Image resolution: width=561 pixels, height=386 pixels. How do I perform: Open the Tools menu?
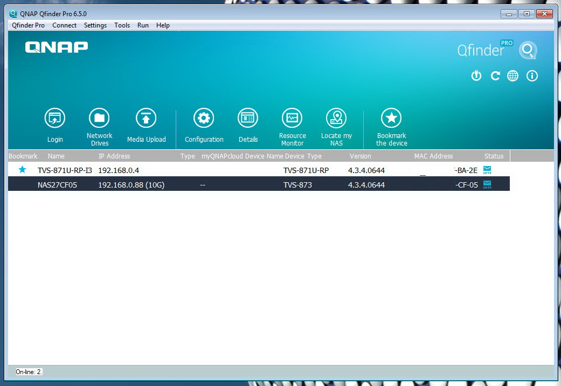click(x=122, y=25)
